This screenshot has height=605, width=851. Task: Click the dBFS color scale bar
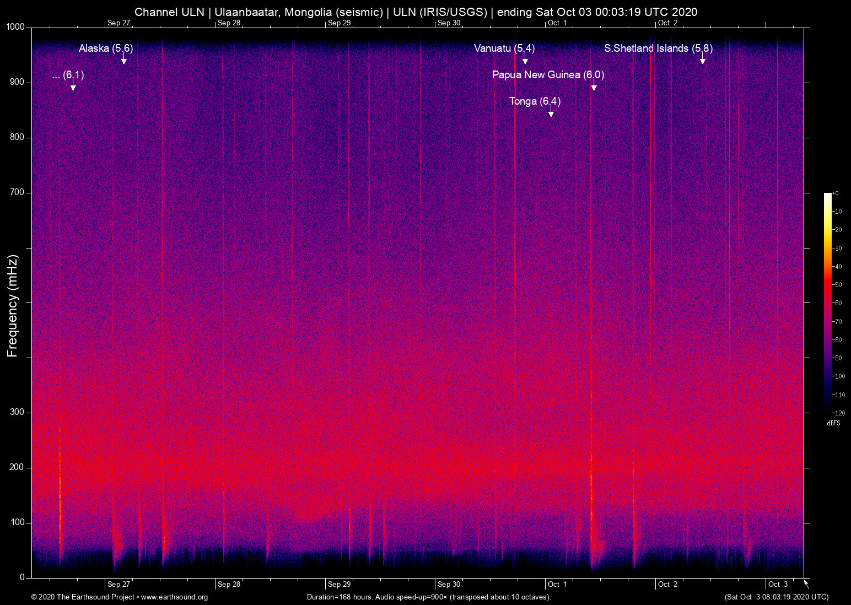coord(827,302)
